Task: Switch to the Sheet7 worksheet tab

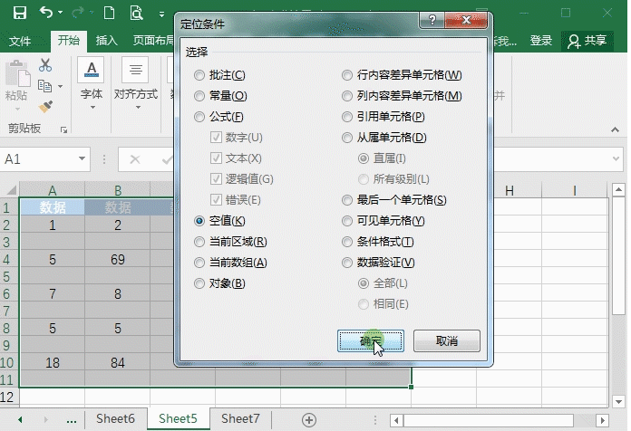Action: (240, 418)
